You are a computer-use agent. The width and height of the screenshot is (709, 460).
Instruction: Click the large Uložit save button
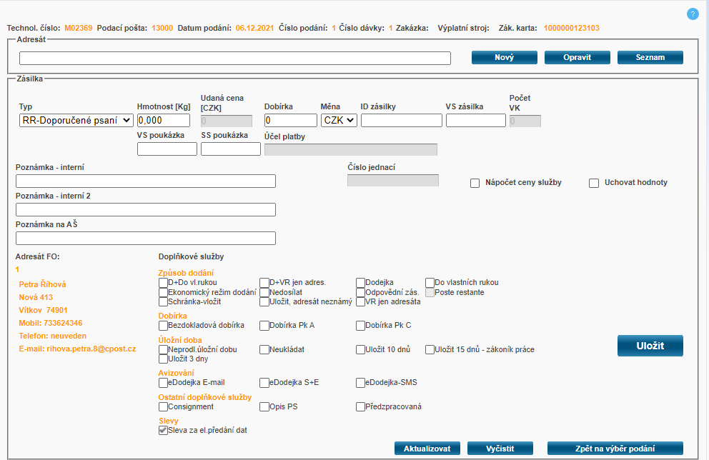pyautogui.click(x=650, y=346)
